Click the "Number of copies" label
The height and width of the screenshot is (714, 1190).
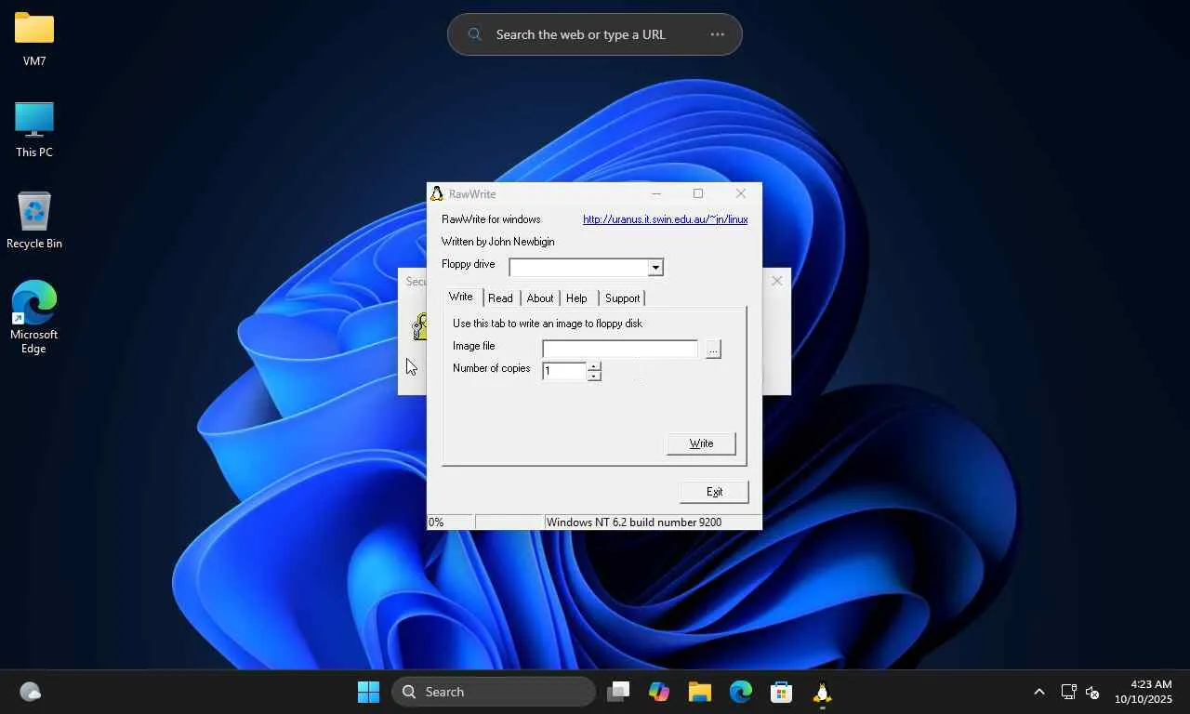click(x=492, y=368)
